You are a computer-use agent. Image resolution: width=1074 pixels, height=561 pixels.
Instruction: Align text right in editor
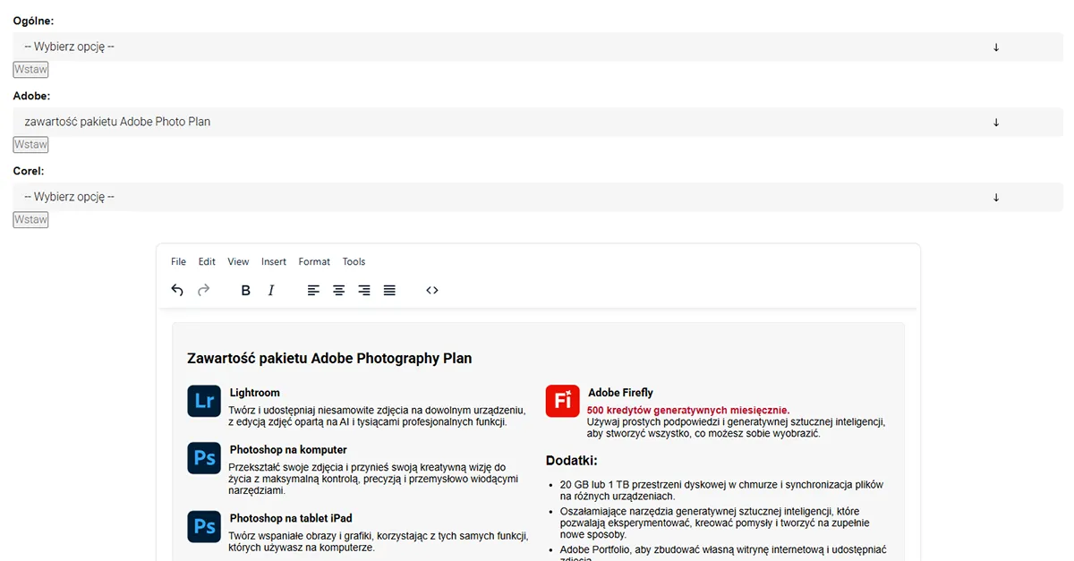[x=364, y=290]
